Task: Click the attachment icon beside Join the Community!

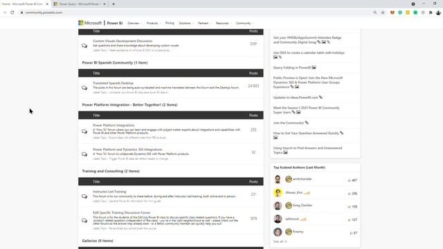Action: [x=307, y=123]
